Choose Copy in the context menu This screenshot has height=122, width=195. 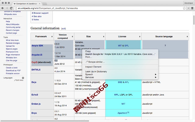(x=120, y=51)
